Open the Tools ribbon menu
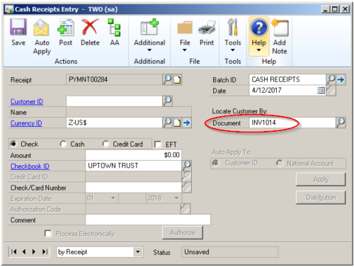This screenshot has height=267, width=354. [233, 35]
